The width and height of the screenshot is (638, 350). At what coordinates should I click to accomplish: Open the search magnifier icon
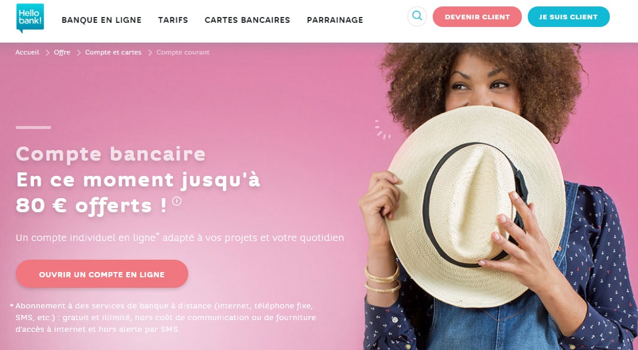pyautogui.click(x=417, y=16)
